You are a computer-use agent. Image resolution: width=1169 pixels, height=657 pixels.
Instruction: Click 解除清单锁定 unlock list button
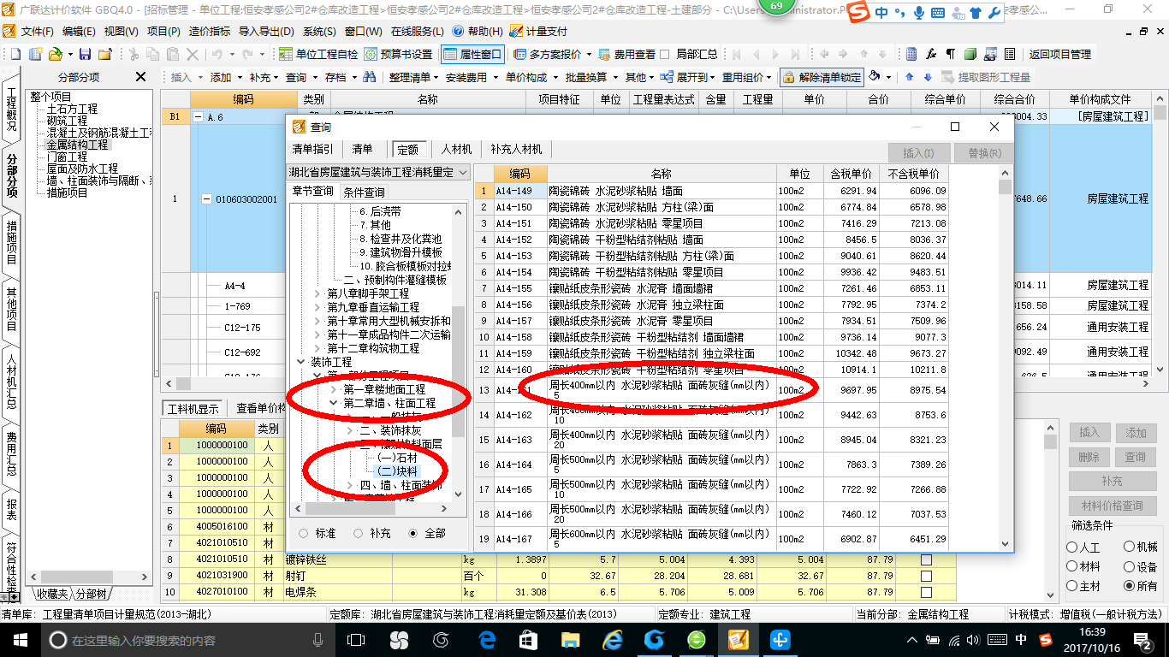point(822,77)
